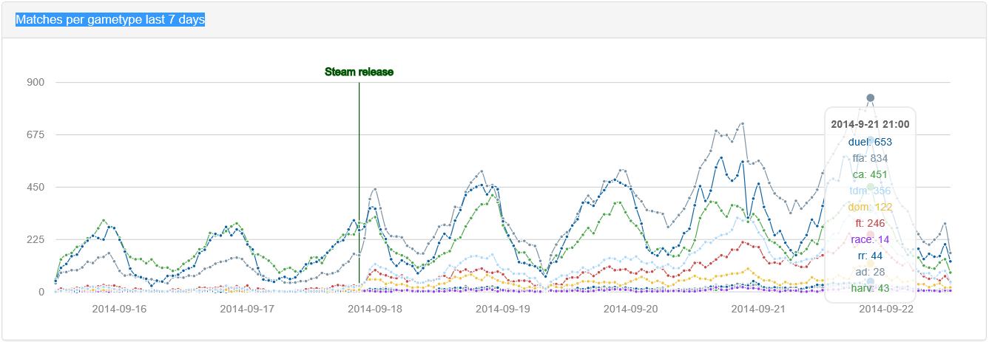Click the highlighted ffa peak data point

[x=871, y=98]
